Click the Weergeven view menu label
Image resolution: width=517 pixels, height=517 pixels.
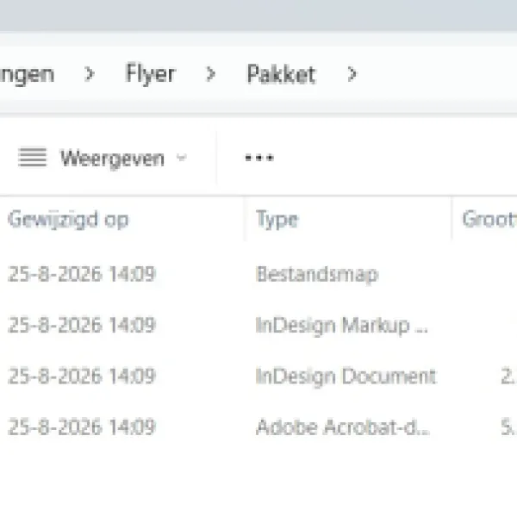click(112, 159)
